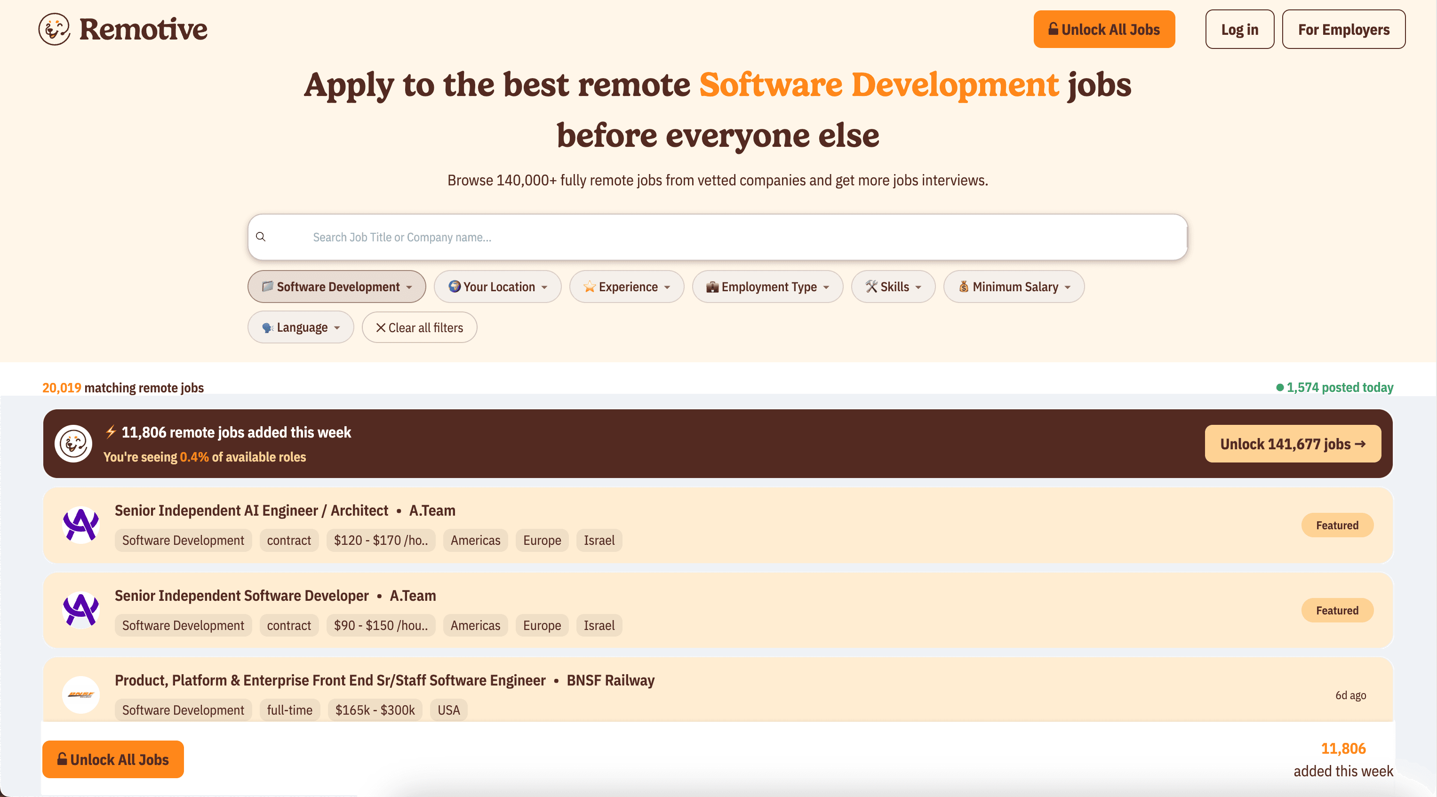Open the Log in page
The width and height of the screenshot is (1437, 797).
click(x=1239, y=29)
